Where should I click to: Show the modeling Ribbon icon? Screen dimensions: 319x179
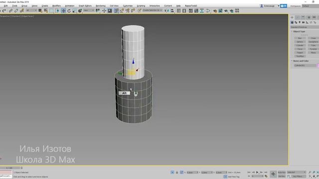click(190, 10)
